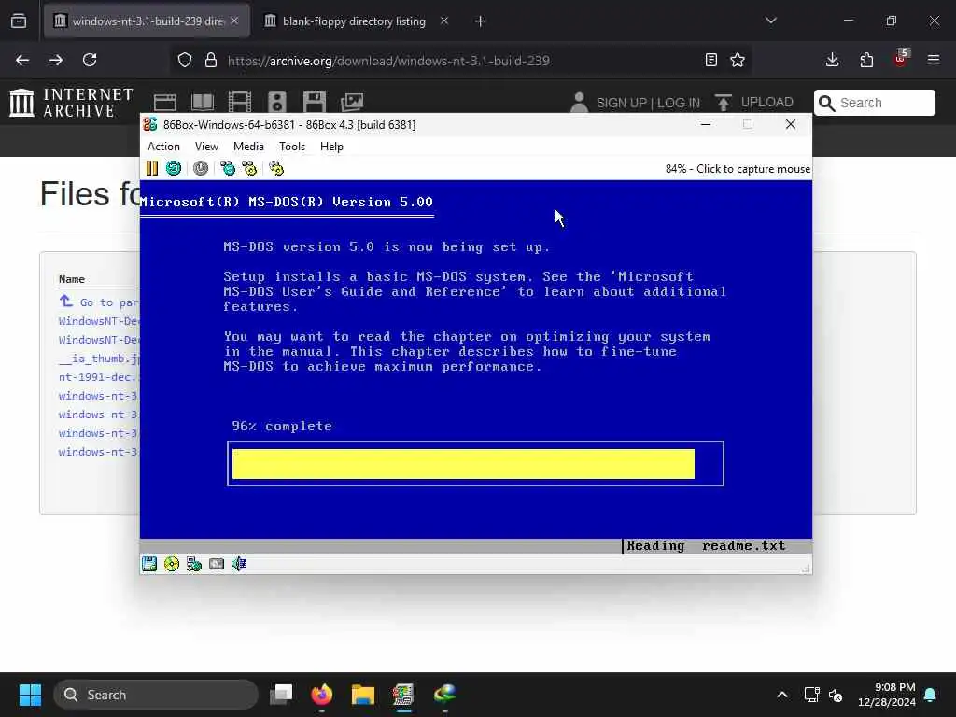
Task: Bookmark this page star icon
Action: pyautogui.click(x=738, y=60)
